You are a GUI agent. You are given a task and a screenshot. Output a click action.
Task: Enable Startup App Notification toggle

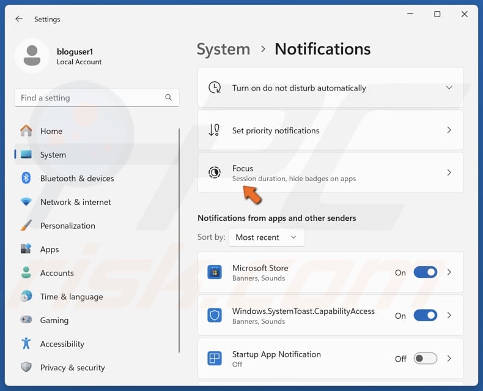tap(426, 359)
